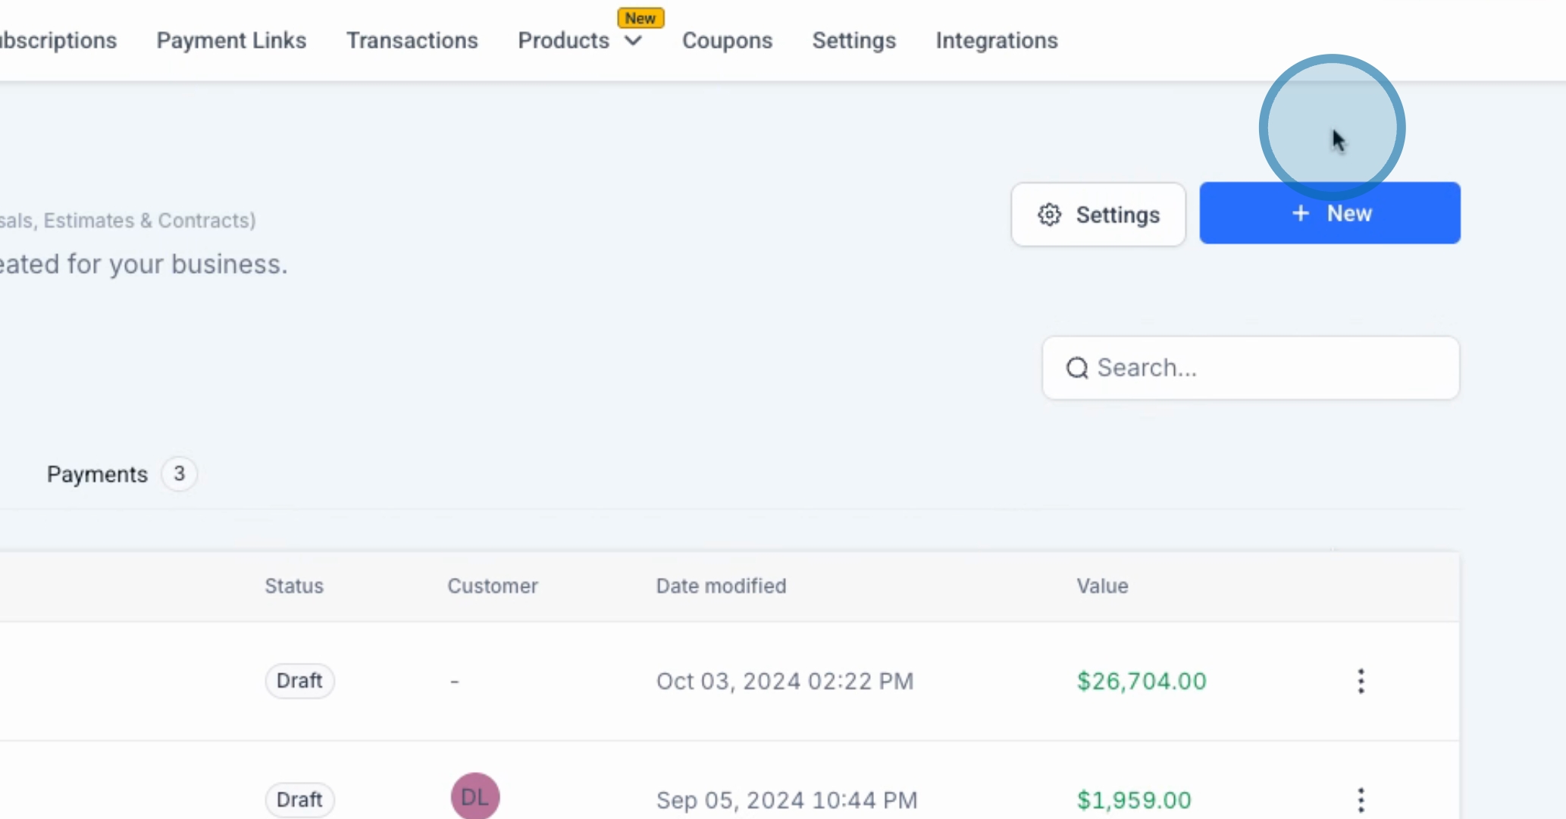Image resolution: width=1566 pixels, height=819 pixels.
Task: Click date Sep 05, 2024 10:44 PM
Action: 787,800
